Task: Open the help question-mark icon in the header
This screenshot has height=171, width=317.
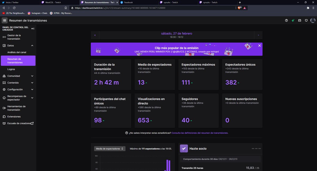Action: 286,20
